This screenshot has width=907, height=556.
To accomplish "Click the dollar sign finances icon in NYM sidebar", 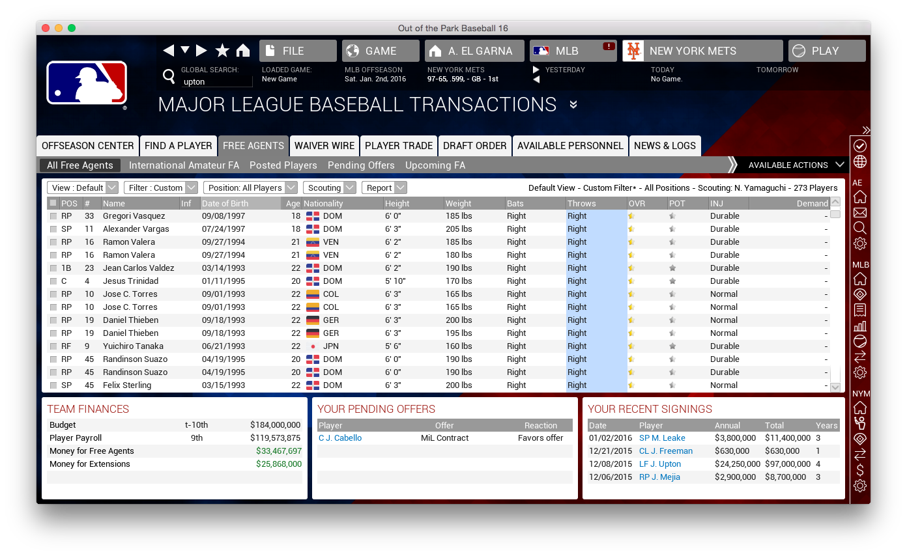I will 859,470.
